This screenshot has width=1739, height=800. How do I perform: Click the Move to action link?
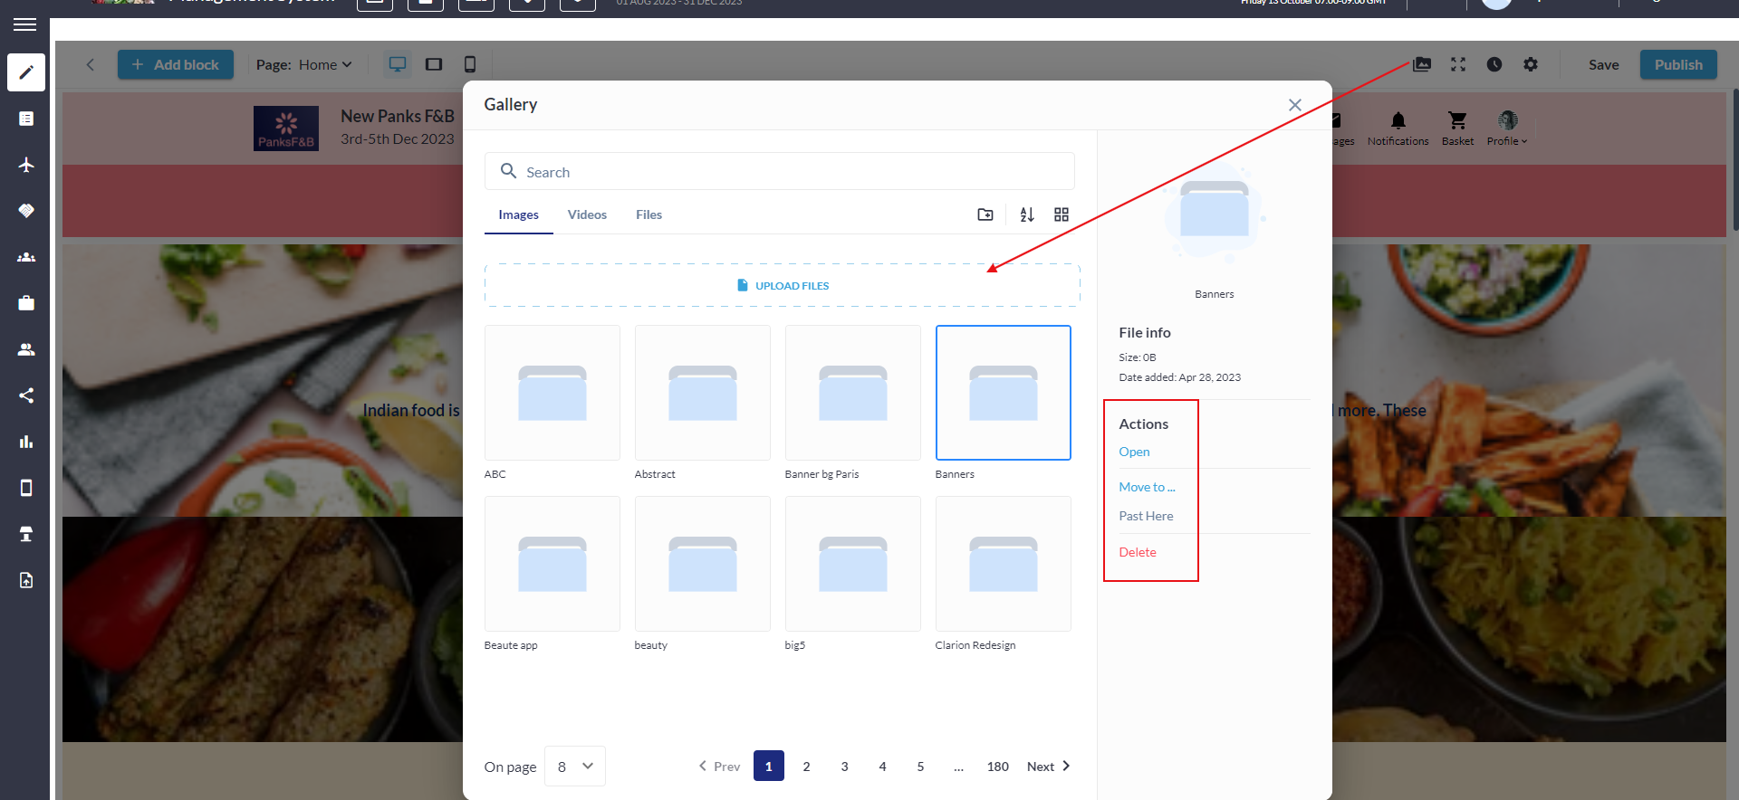point(1147,487)
